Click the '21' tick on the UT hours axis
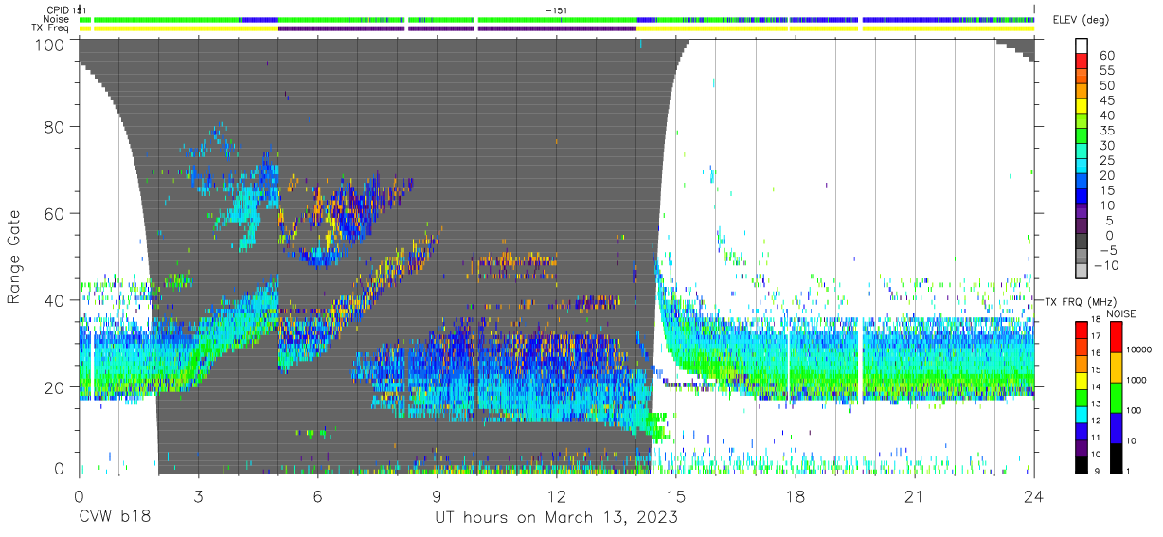The width and height of the screenshot is (1163, 537). pyautogui.click(x=914, y=496)
